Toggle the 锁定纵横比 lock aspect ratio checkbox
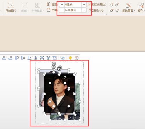145x129 pixels. click(x=90, y=4)
